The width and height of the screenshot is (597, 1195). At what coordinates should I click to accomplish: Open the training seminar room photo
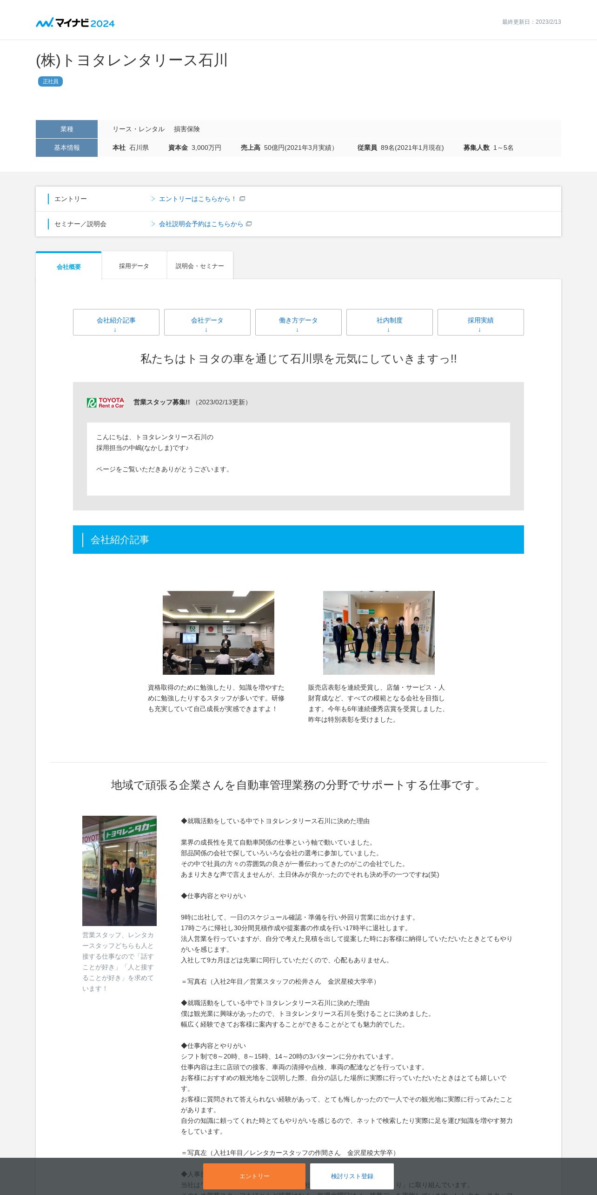click(x=219, y=633)
